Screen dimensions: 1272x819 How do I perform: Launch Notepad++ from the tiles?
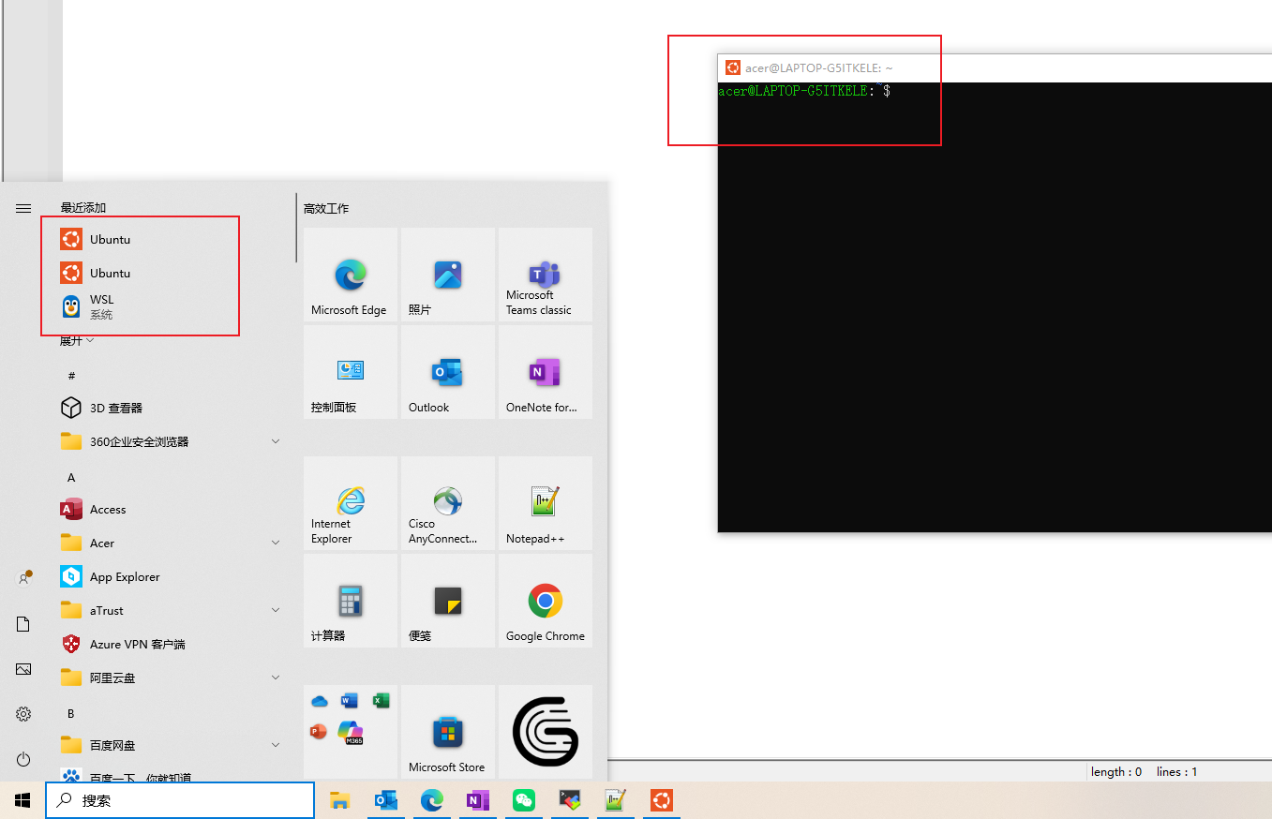(x=545, y=503)
